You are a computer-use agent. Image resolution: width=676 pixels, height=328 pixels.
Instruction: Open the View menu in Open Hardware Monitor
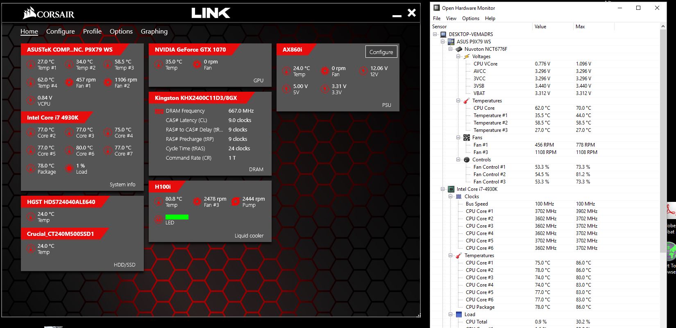pos(451,18)
